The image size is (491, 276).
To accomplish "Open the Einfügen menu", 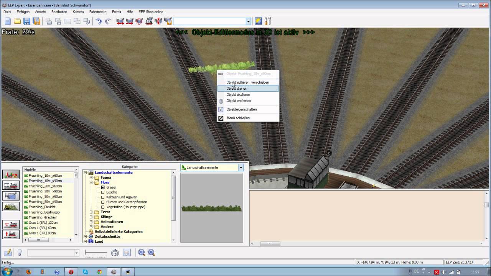I will [23, 12].
